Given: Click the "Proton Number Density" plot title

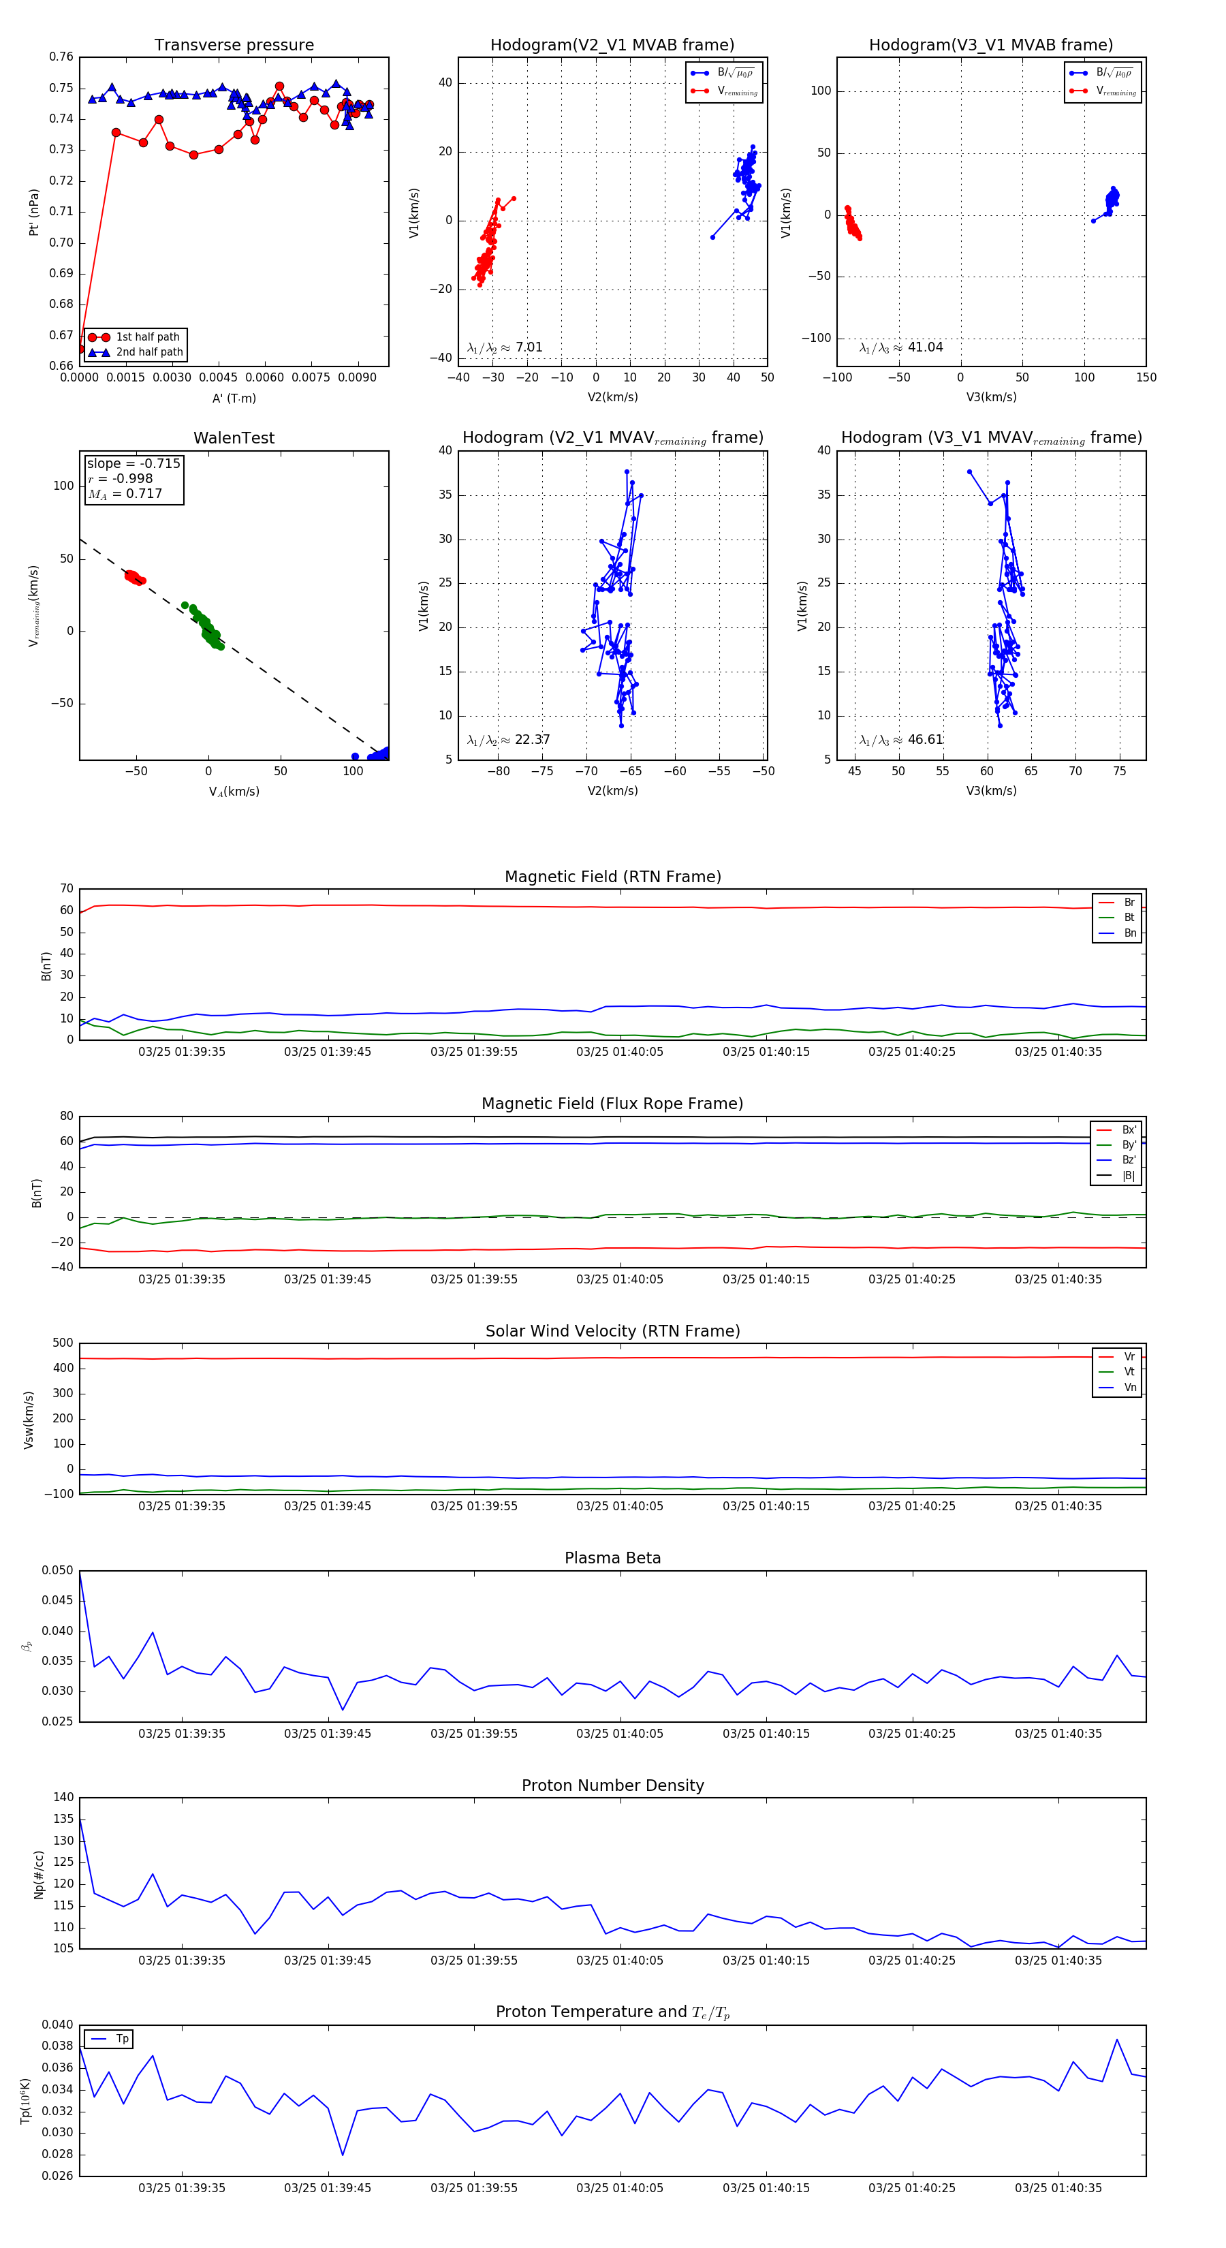Looking at the screenshot, I should coord(612,1785).
